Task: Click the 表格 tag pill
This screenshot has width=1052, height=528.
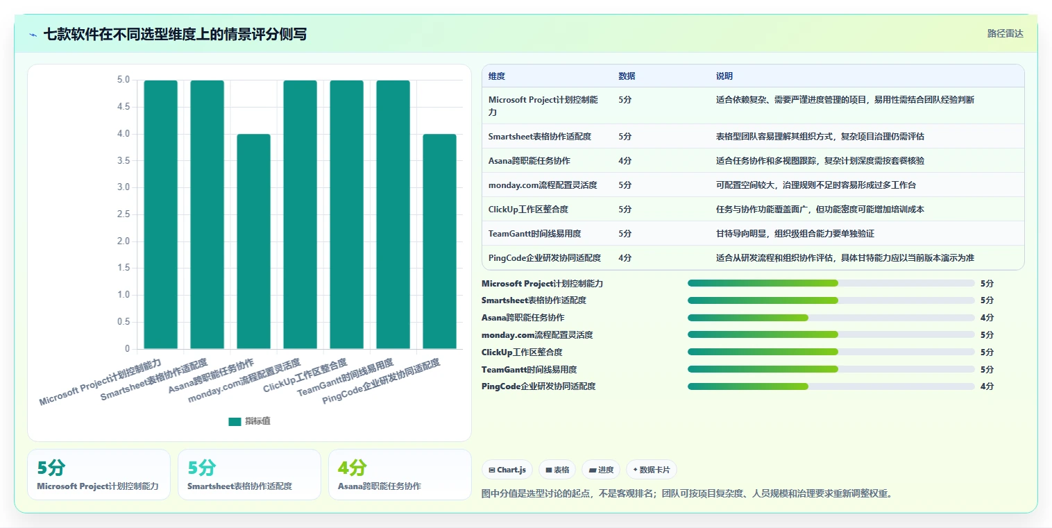Action: click(x=557, y=470)
